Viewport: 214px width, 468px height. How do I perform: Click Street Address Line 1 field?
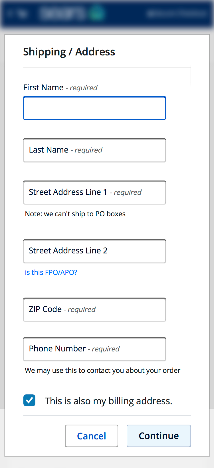pyautogui.click(x=94, y=192)
